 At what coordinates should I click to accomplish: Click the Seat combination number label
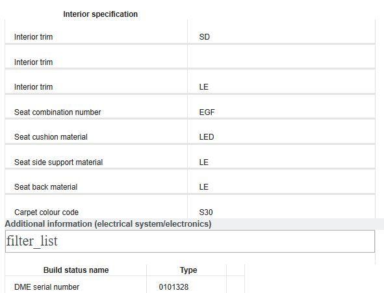(58, 112)
